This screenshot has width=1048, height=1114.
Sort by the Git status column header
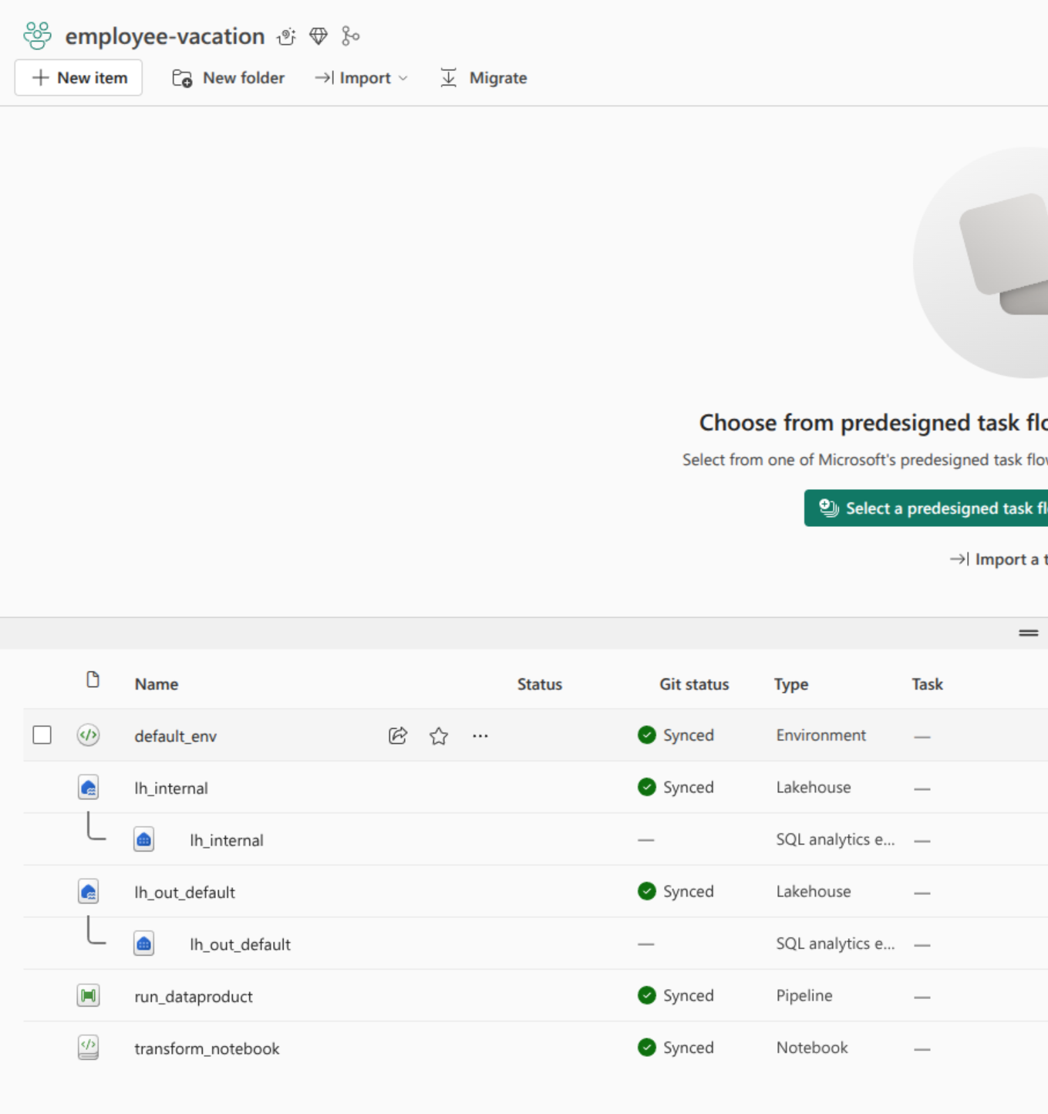694,684
